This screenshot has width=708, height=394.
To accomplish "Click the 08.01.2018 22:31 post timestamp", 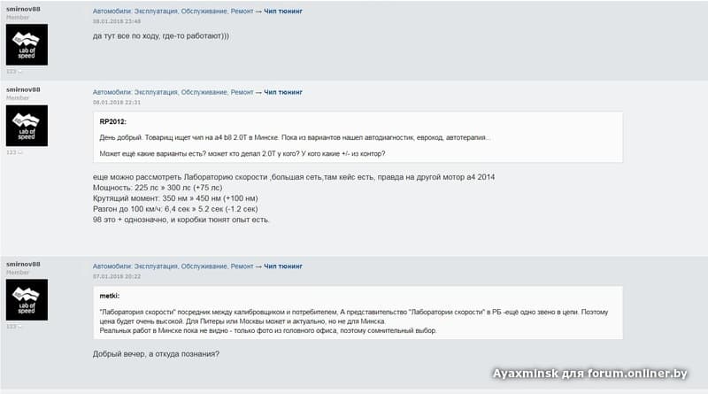I will [x=116, y=102].
